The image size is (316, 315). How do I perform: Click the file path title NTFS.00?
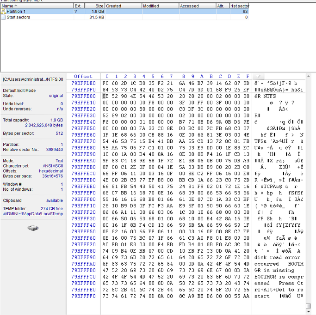point(33,79)
